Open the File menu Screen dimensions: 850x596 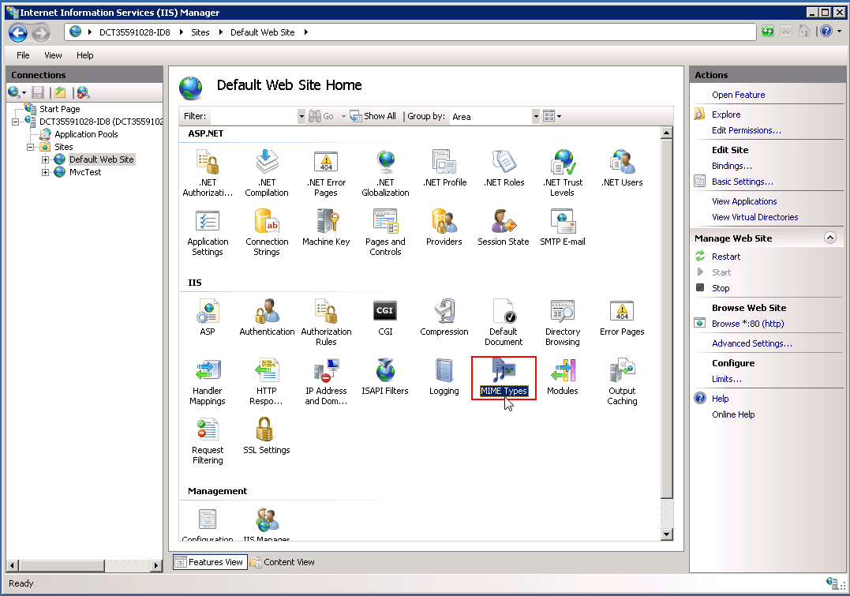[x=23, y=55]
